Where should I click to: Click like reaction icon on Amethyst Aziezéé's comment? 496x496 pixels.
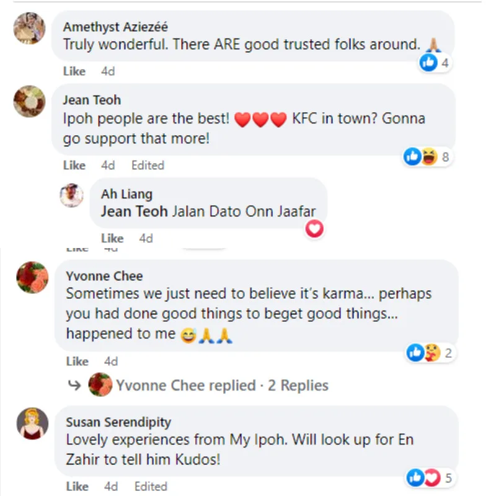(428, 63)
